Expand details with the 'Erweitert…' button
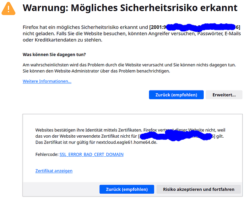 click(224, 95)
